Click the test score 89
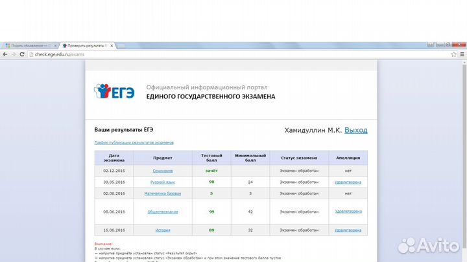The height and width of the screenshot is (262, 467). click(x=211, y=230)
